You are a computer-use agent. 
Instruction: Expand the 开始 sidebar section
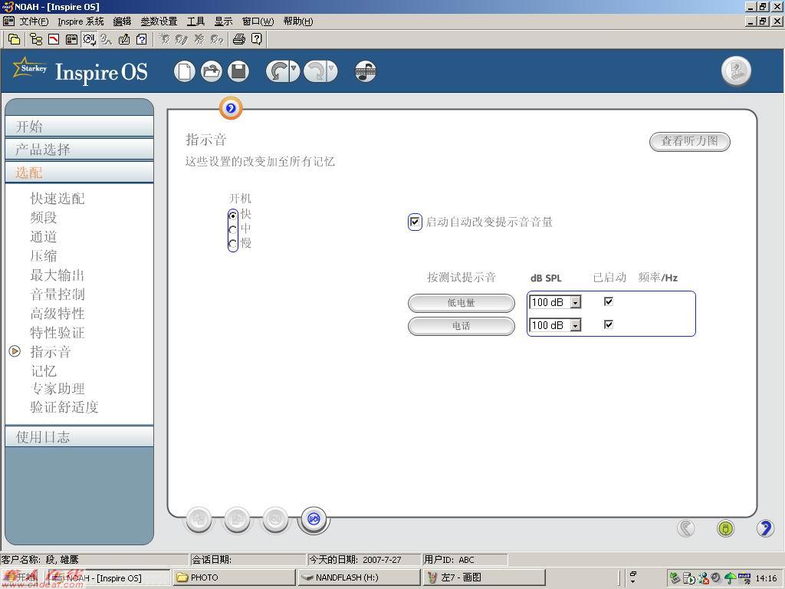coord(79,127)
